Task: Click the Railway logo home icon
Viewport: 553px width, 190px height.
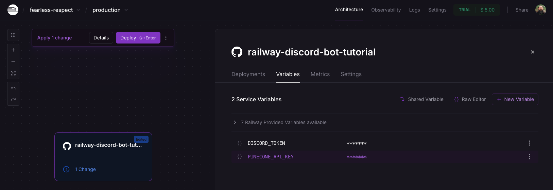Action: tap(13, 10)
